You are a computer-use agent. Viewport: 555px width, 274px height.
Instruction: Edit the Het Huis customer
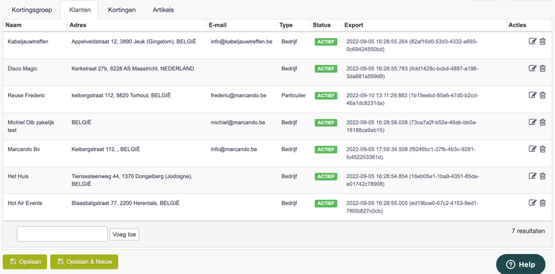click(532, 176)
